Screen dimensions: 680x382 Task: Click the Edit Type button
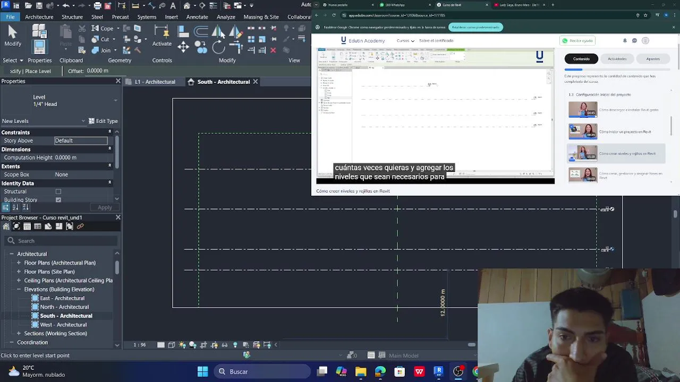pos(103,121)
